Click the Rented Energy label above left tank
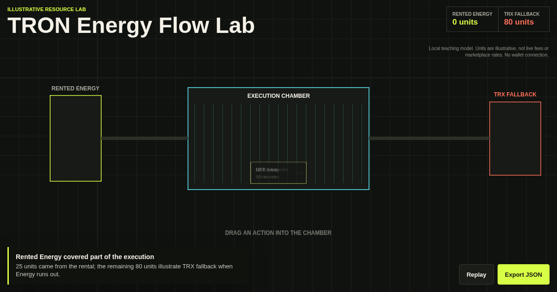 [76, 89]
